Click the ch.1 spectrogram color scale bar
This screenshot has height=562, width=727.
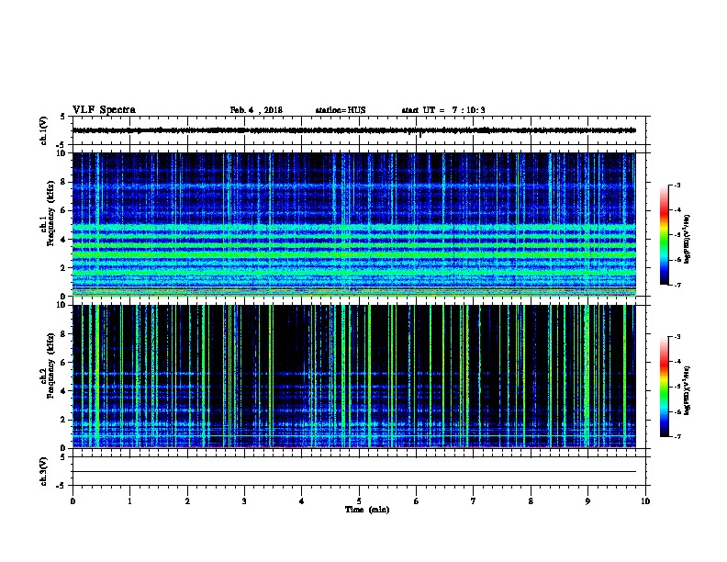coord(664,235)
